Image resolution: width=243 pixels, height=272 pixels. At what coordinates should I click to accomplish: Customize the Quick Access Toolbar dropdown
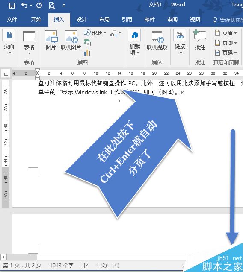(64, 6)
